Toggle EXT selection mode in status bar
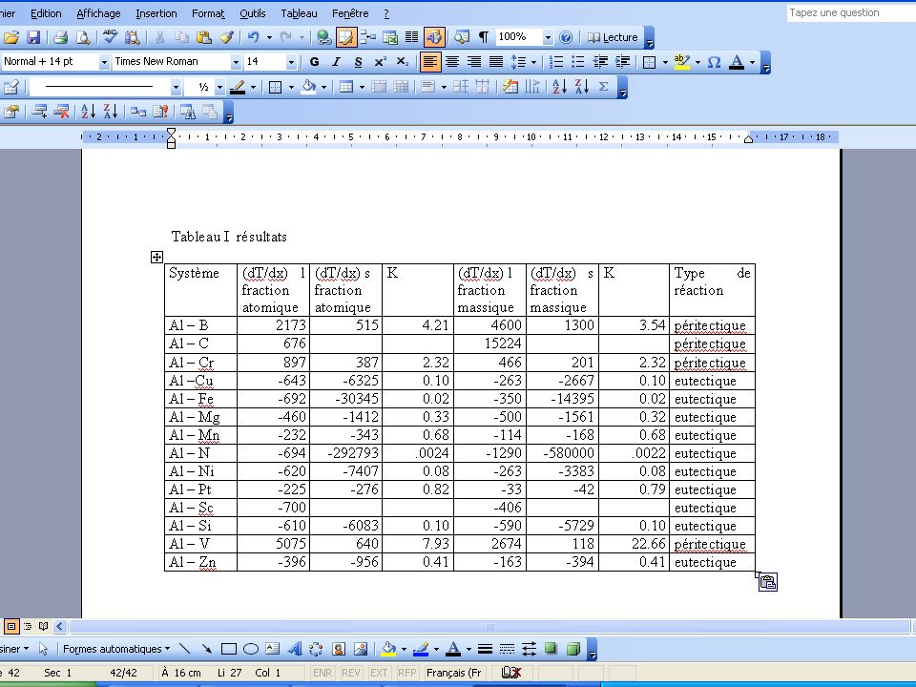Viewport: 916px width, 687px height. [379, 673]
